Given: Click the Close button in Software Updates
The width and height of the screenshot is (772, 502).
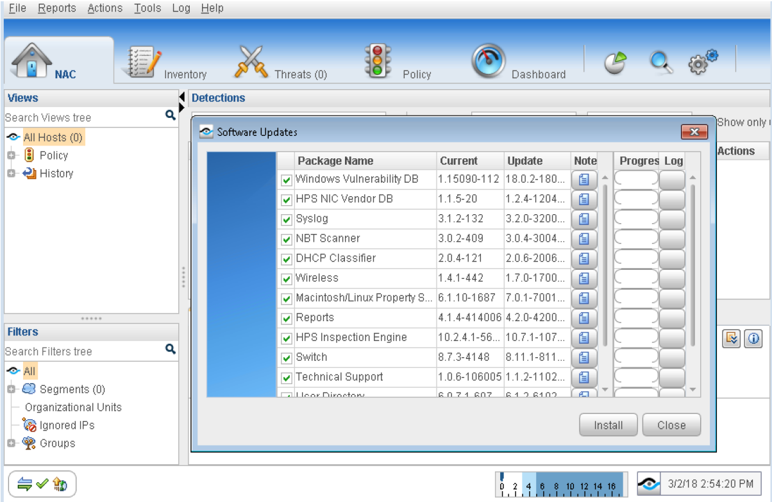Looking at the screenshot, I should click(x=671, y=425).
